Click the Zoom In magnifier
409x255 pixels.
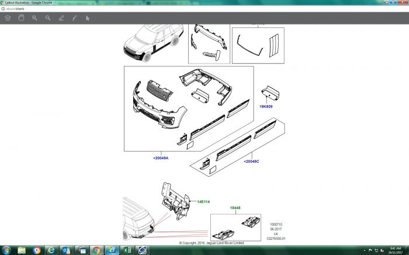tap(34, 18)
